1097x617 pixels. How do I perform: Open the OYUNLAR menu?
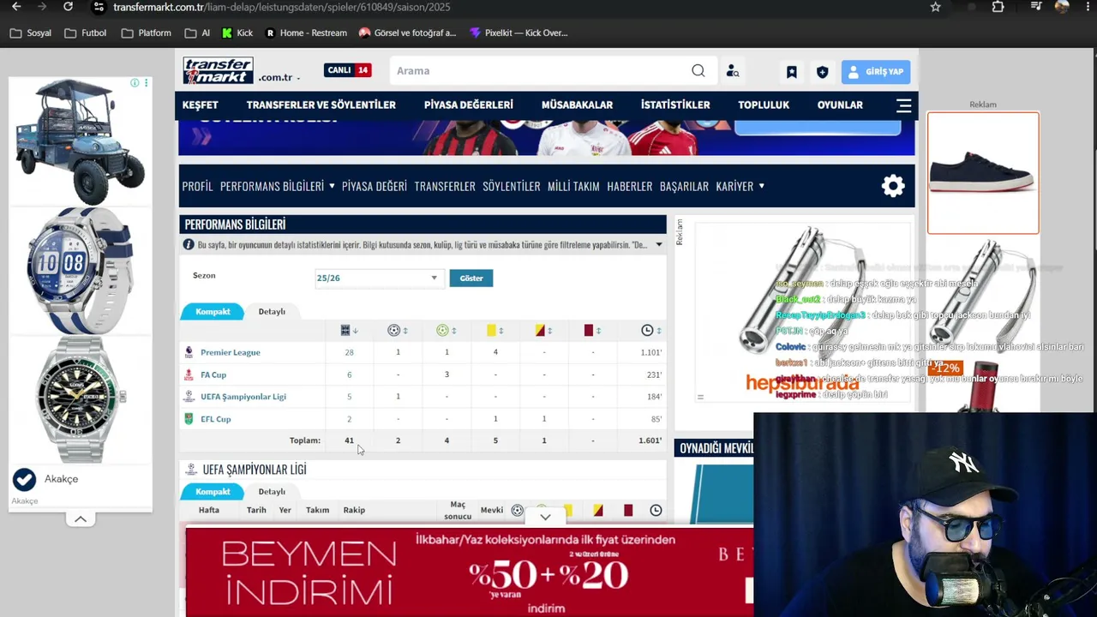pyautogui.click(x=840, y=105)
